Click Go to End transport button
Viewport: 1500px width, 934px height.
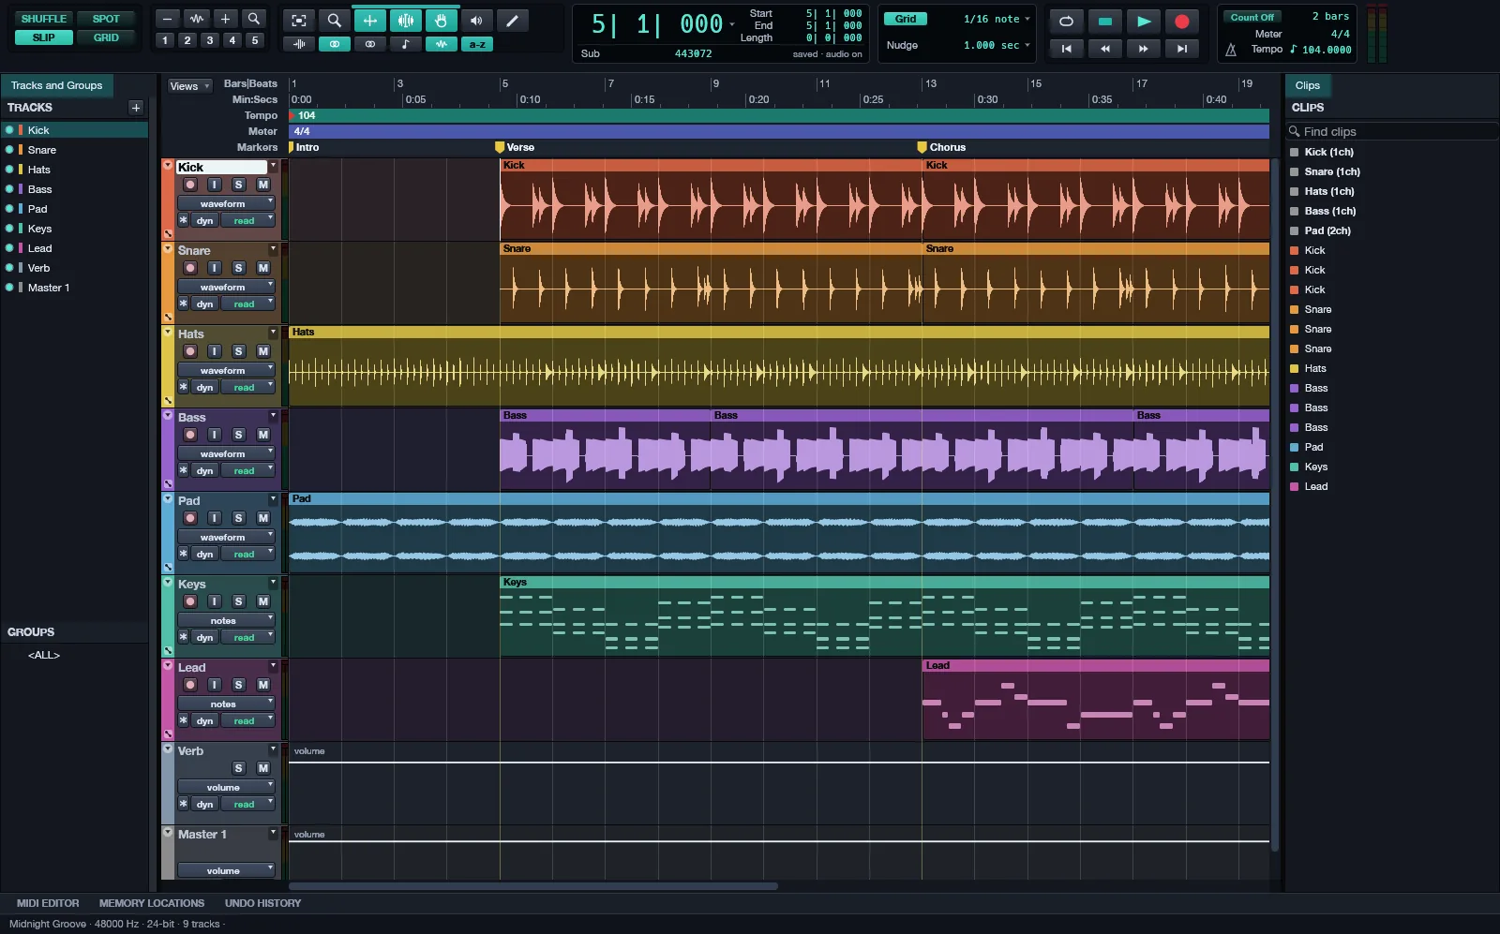1182,49
